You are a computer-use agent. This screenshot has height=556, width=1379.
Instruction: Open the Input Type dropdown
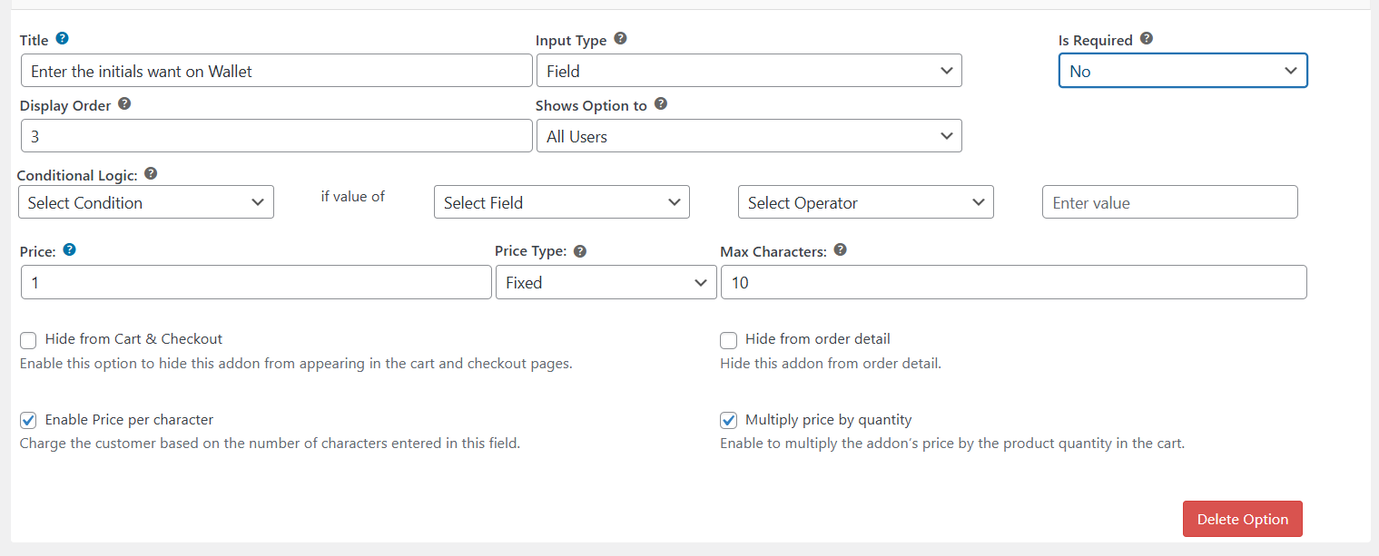(x=748, y=71)
